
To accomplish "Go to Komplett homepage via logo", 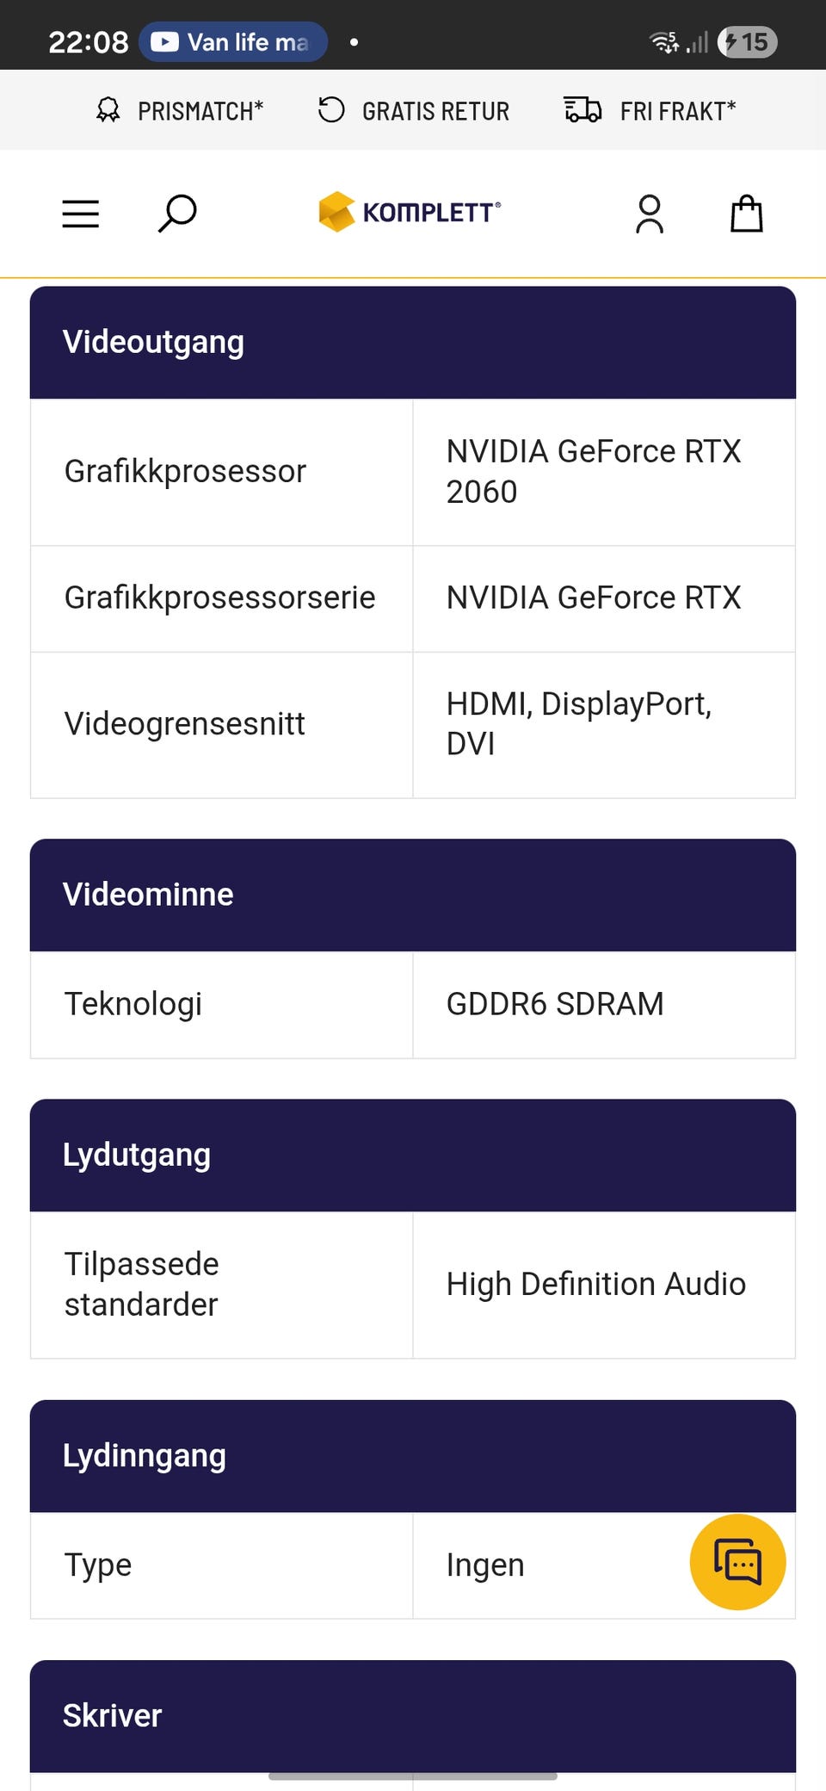I will (410, 212).
